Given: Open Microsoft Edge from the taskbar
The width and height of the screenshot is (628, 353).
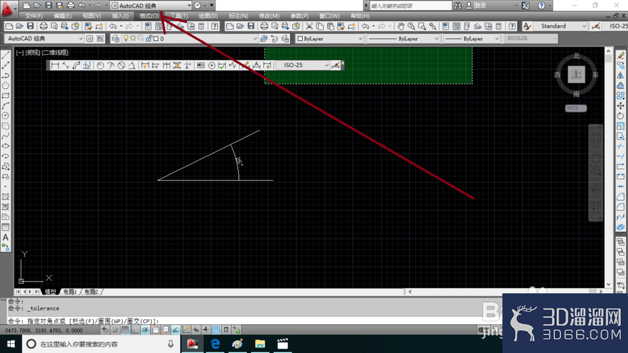Looking at the screenshot, I should pos(215,344).
